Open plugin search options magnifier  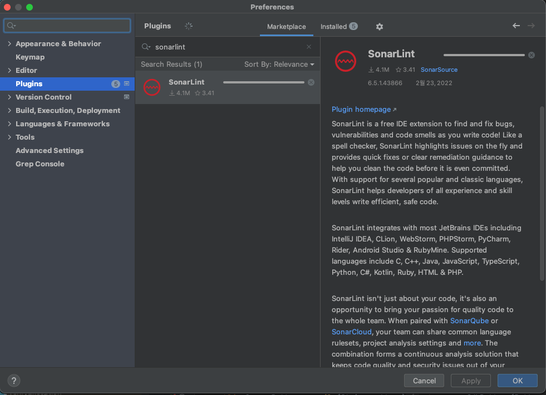146,47
